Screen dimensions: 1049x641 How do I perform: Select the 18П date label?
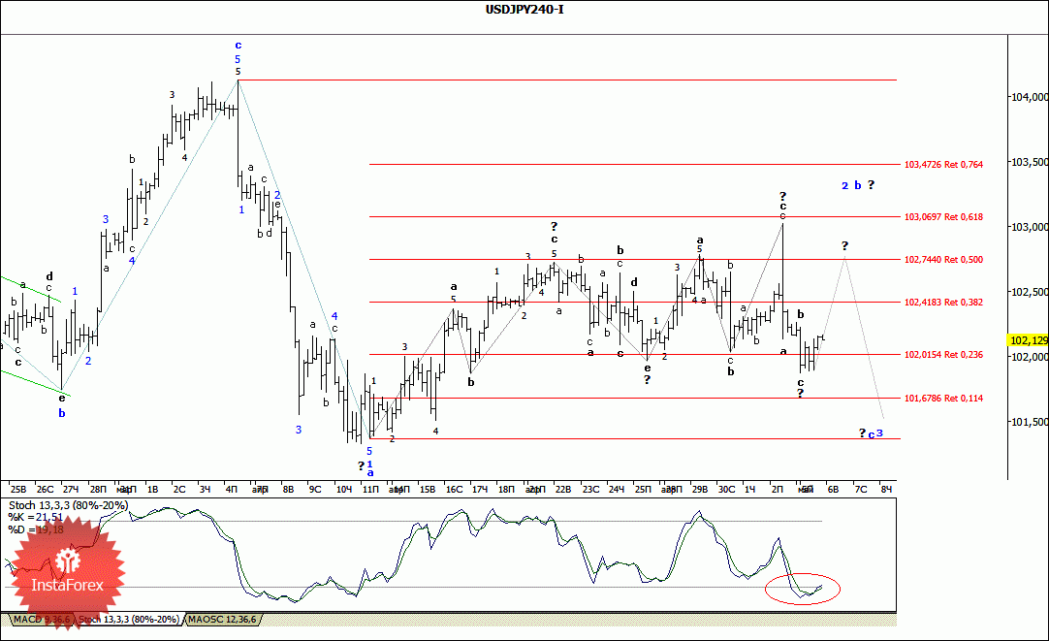click(x=506, y=489)
